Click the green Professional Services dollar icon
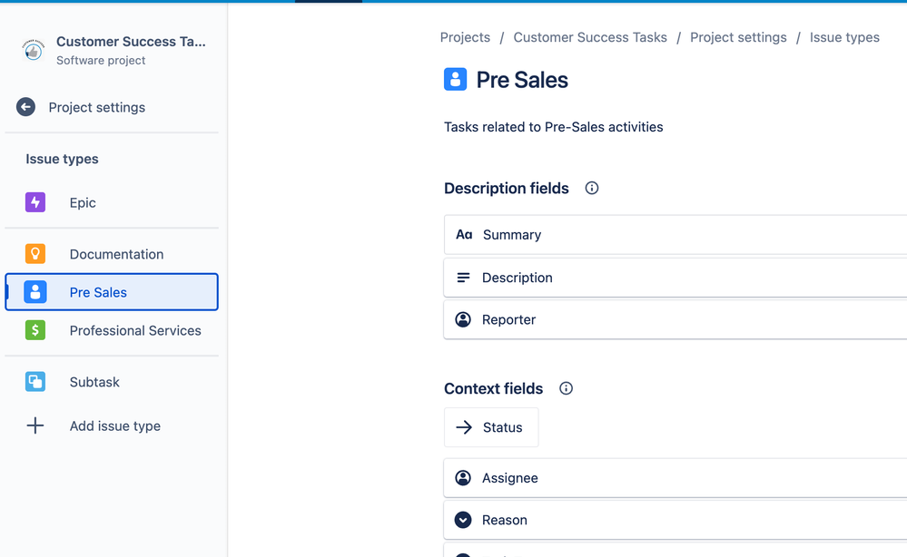 tap(35, 330)
